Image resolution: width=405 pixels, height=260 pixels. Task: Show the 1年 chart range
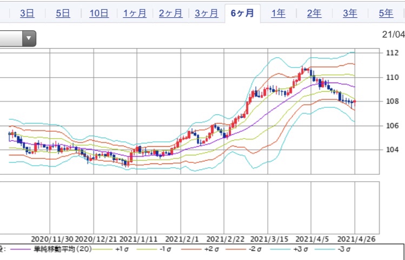click(278, 13)
